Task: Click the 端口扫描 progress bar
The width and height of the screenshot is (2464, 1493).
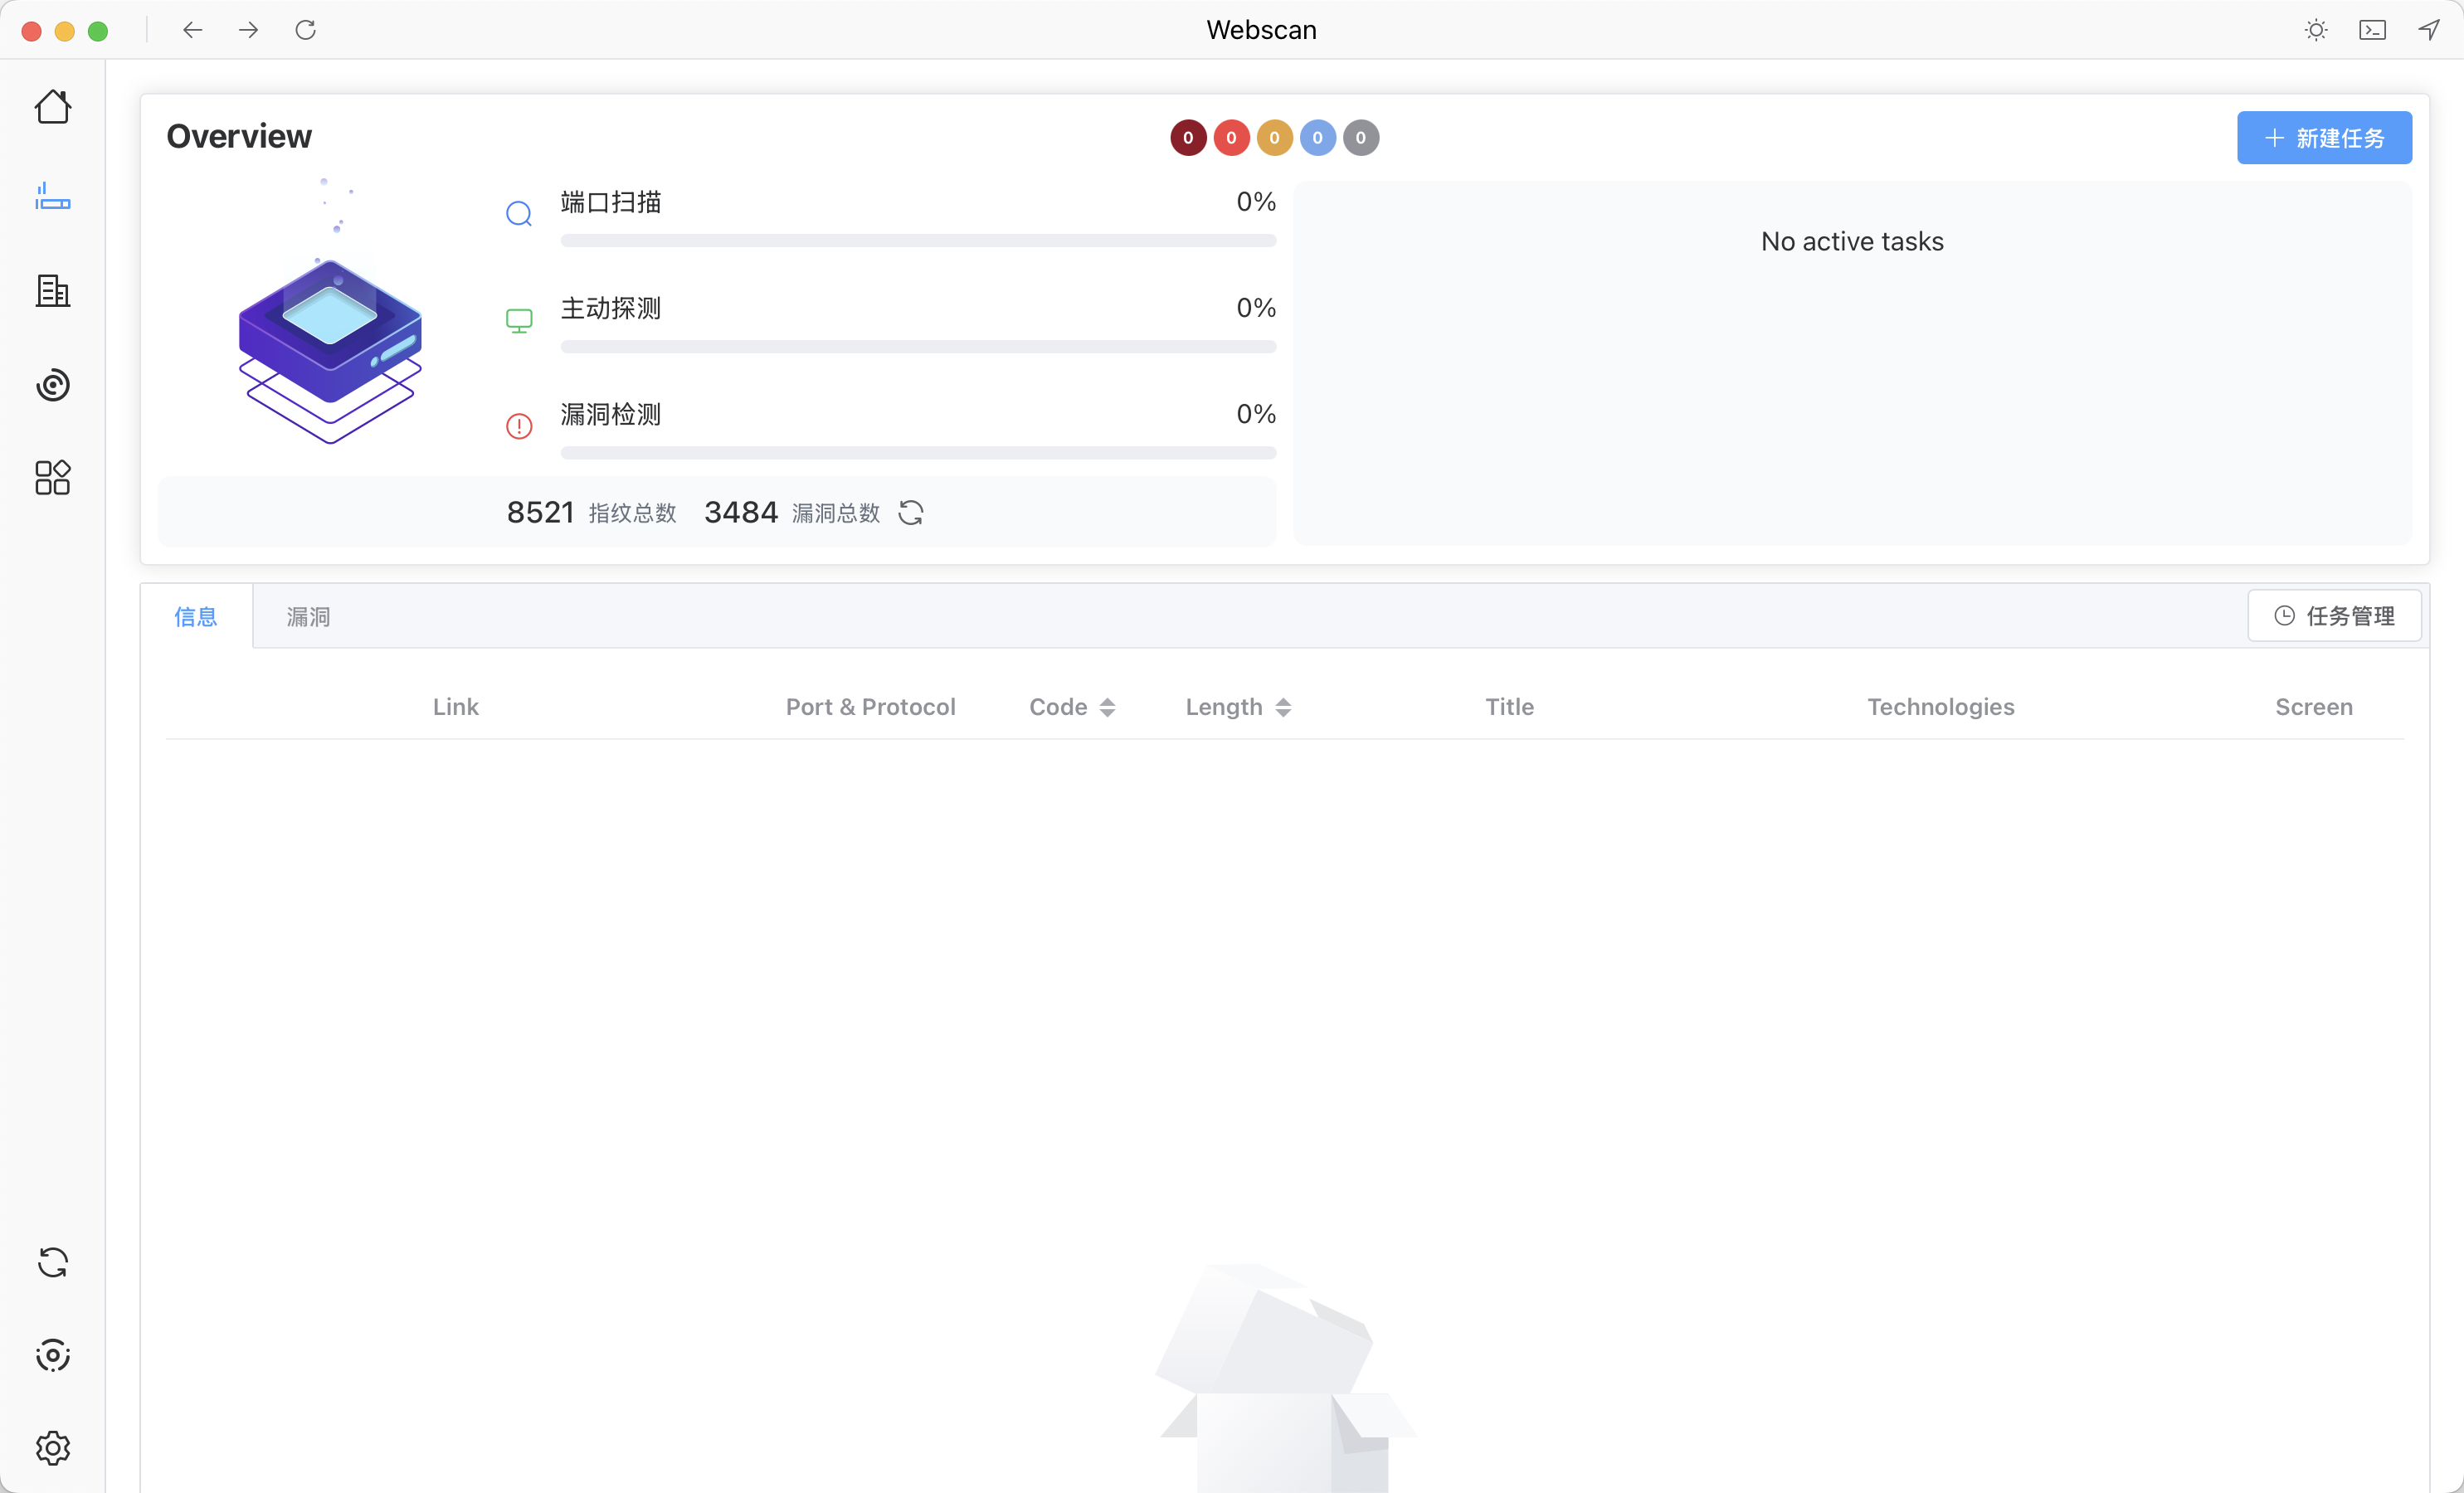Action: tap(918, 241)
